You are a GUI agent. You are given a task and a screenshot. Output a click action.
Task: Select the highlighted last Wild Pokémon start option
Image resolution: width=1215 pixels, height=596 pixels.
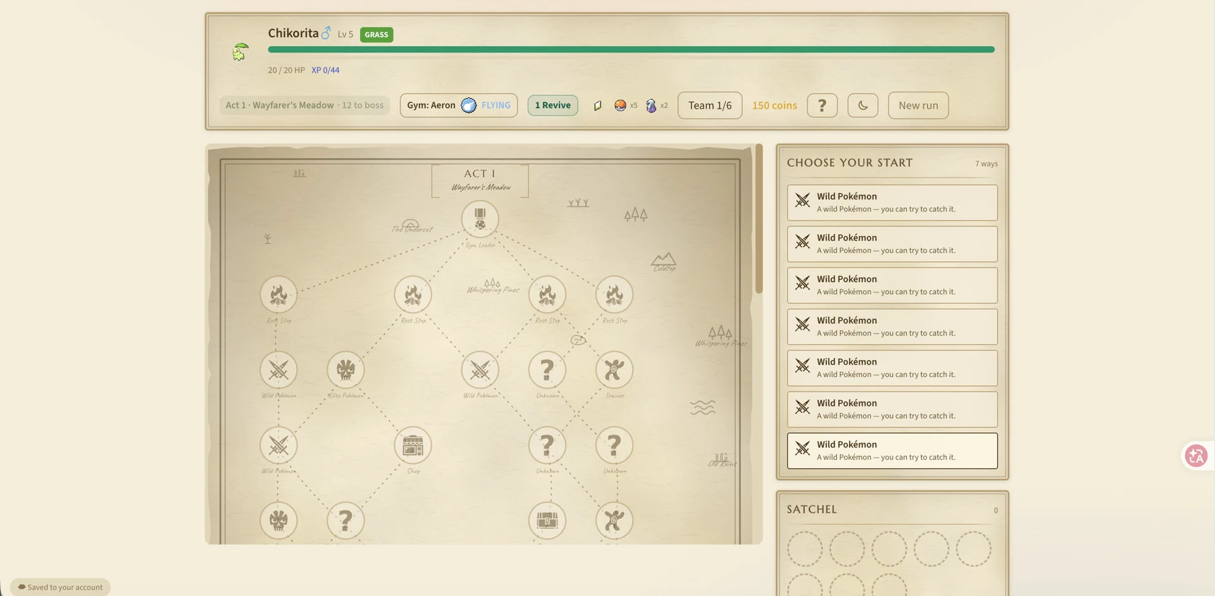click(892, 450)
